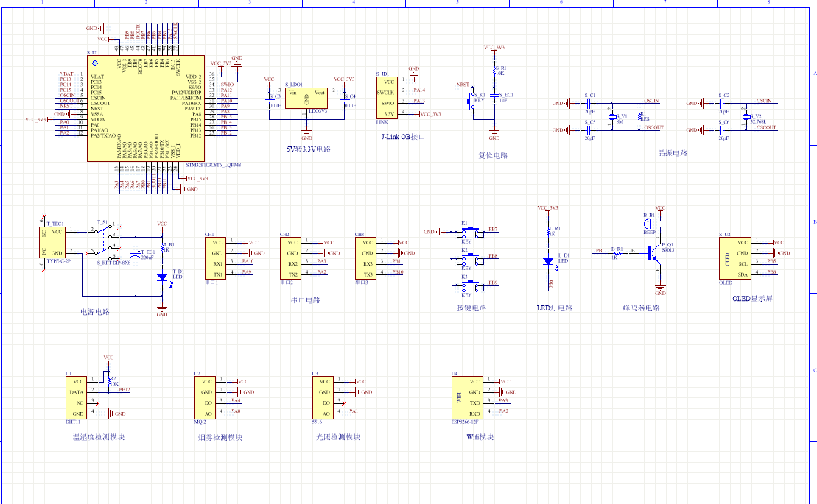Viewport: 817px width, 504px height.
Task: Click the BEEP buzzer component
Action: (651, 223)
